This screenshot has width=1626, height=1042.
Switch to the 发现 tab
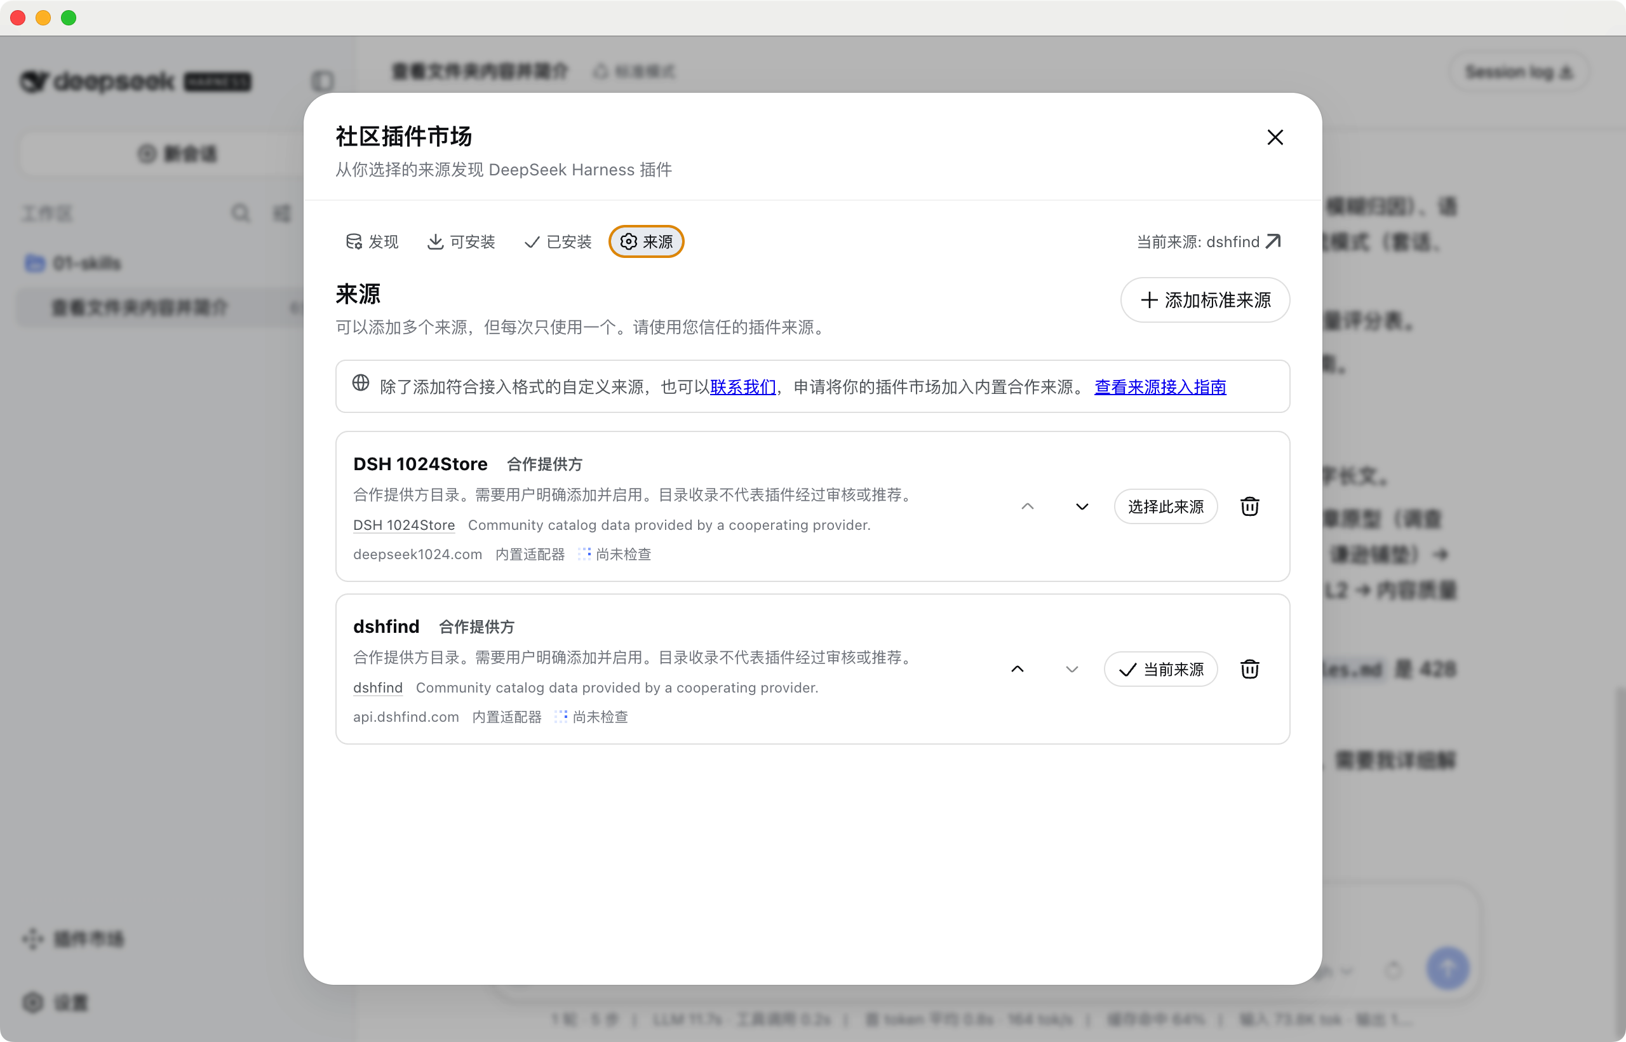[372, 241]
